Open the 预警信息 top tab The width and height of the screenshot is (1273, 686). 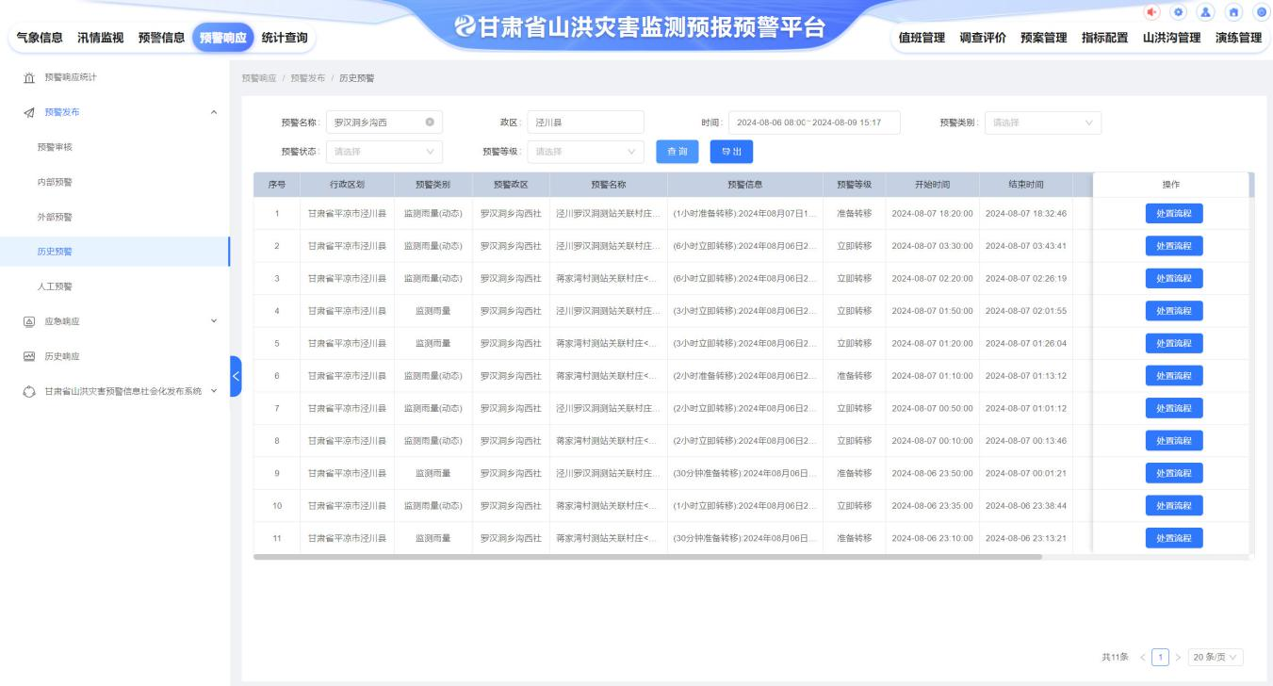click(161, 37)
